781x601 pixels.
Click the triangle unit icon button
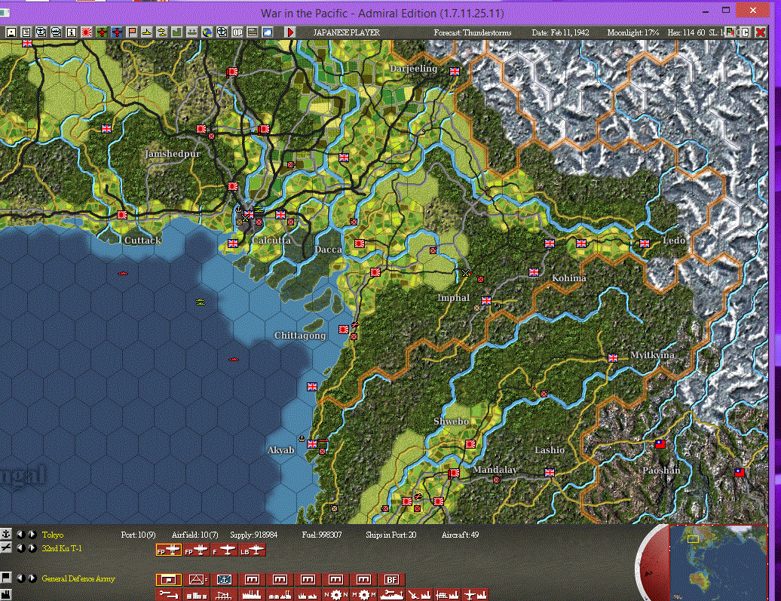(x=197, y=580)
